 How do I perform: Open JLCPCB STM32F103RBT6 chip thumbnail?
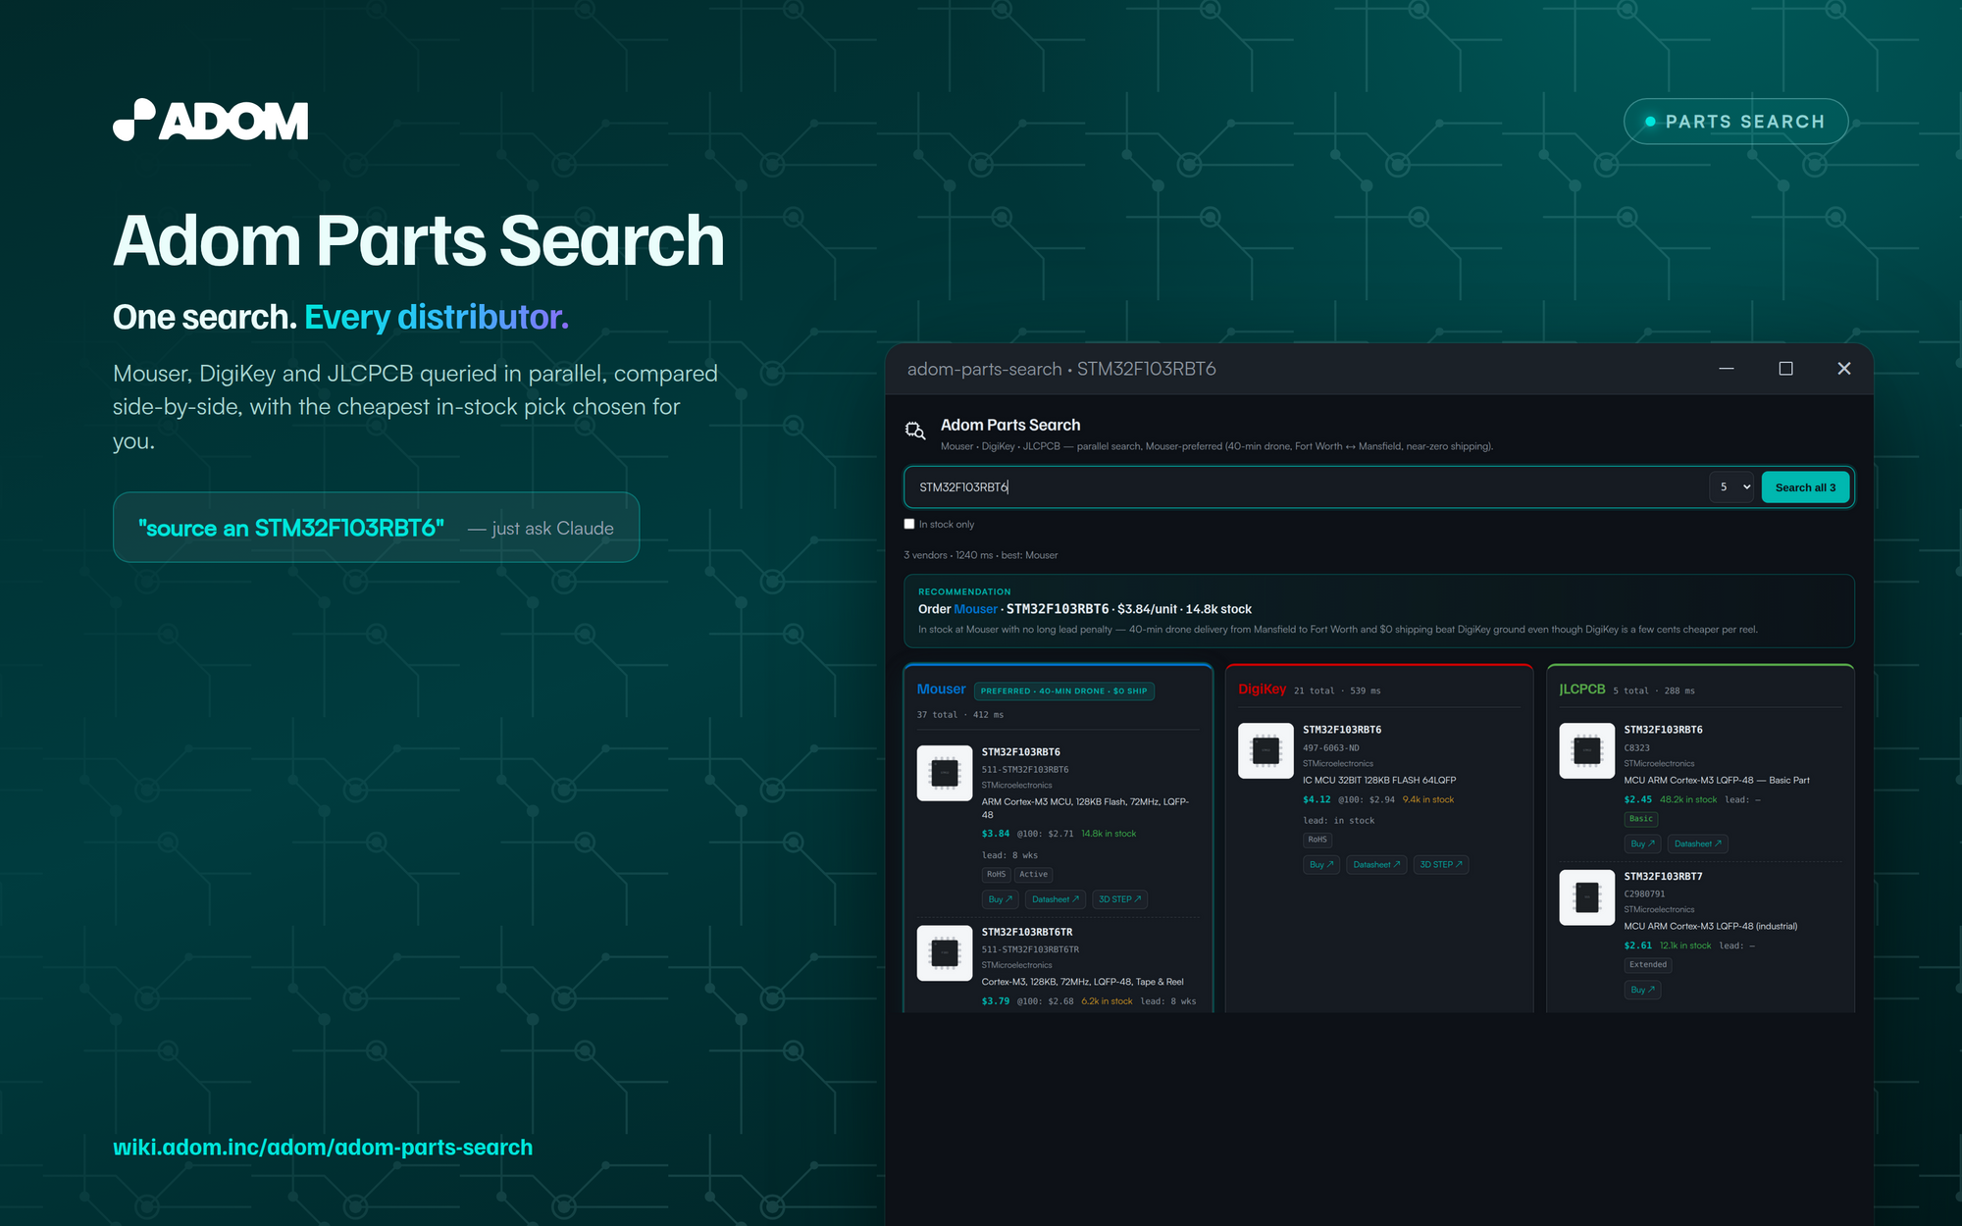tap(1587, 751)
